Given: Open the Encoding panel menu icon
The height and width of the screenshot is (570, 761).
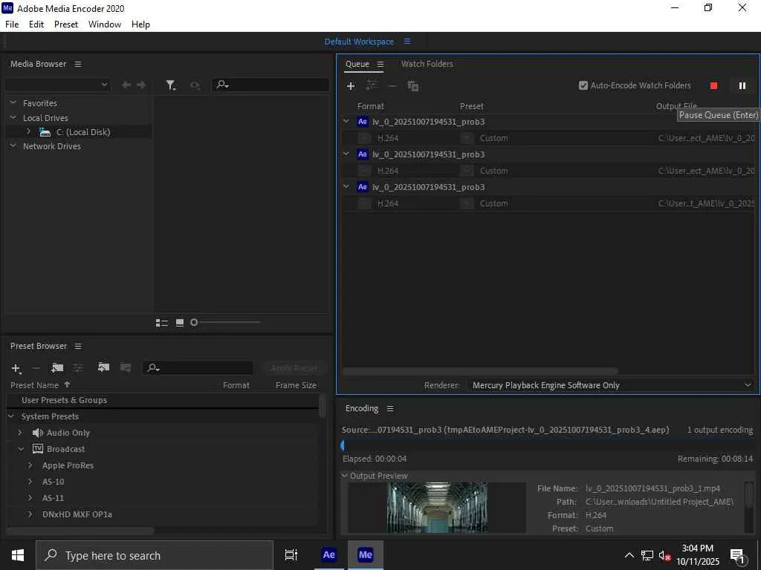Looking at the screenshot, I should click(x=390, y=409).
